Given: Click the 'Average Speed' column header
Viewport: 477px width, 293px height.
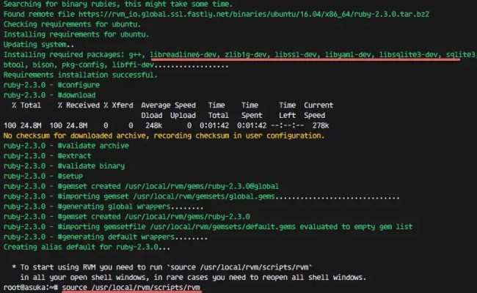Looking at the screenshot, I should (x=169, y=105).
